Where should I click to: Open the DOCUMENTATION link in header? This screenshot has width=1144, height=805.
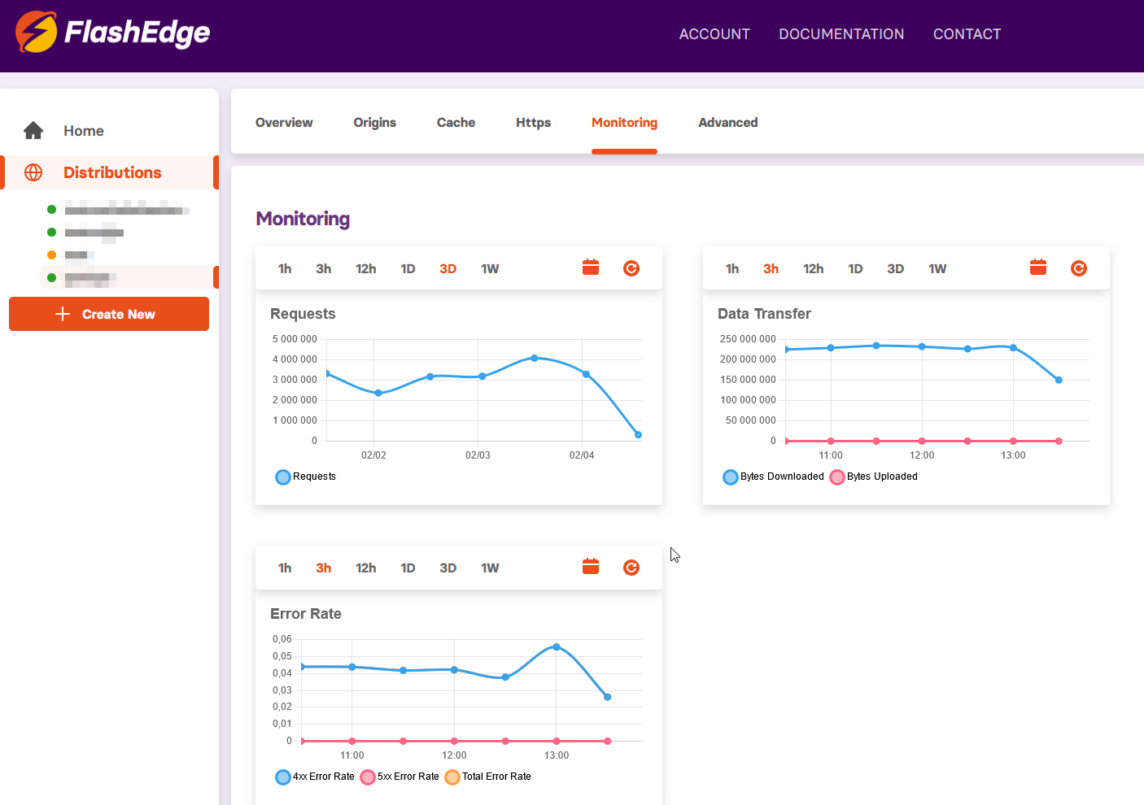[841, 34]
